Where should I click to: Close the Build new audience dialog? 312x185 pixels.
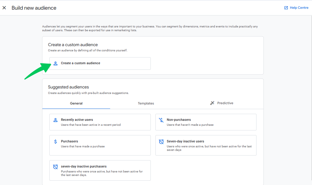point(4,8)
